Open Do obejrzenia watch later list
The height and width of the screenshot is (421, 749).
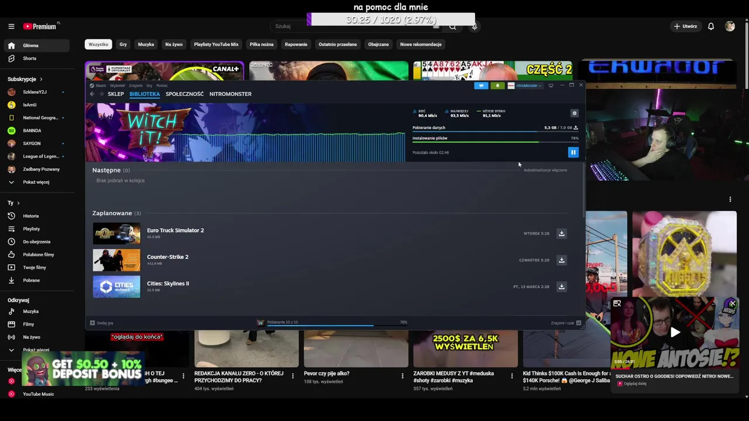(x=36, y=241)
